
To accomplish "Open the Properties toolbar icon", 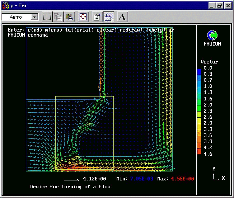I will pyautogui.click(x=97, y=17).
